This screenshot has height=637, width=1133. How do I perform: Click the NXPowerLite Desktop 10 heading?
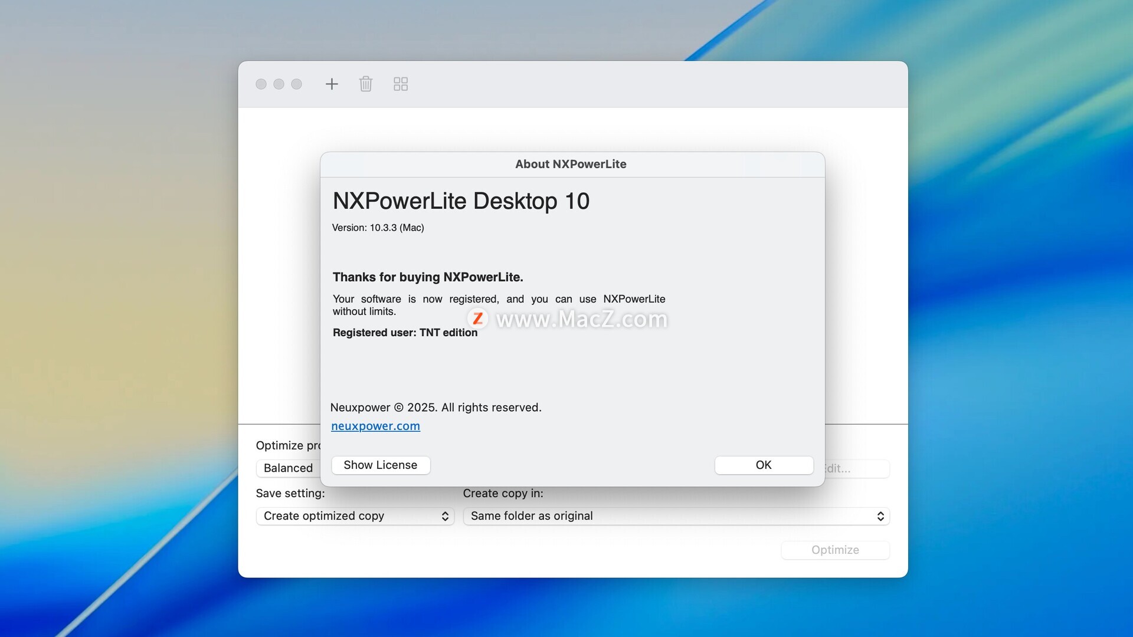pyautogui.click(x=461, y=201)
